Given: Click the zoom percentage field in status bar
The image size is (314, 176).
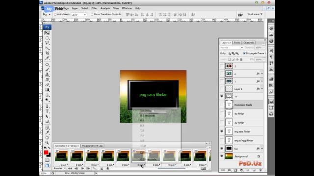Looking at the screenshot, I should (x=45, y=173).
